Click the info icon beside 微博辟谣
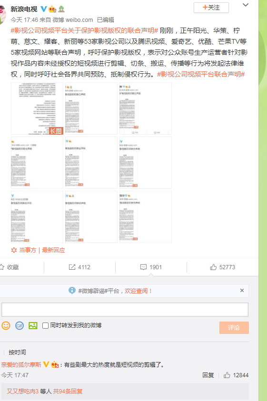This screenshot has height=401, width=267. click(x=72, y=291)
